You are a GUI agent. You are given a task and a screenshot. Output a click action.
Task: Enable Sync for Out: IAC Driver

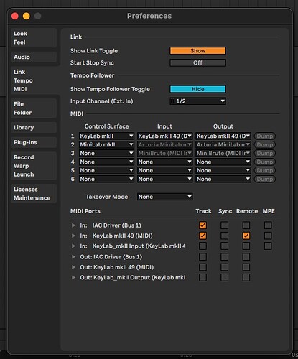pyautogui.click(x=225, y=257)
